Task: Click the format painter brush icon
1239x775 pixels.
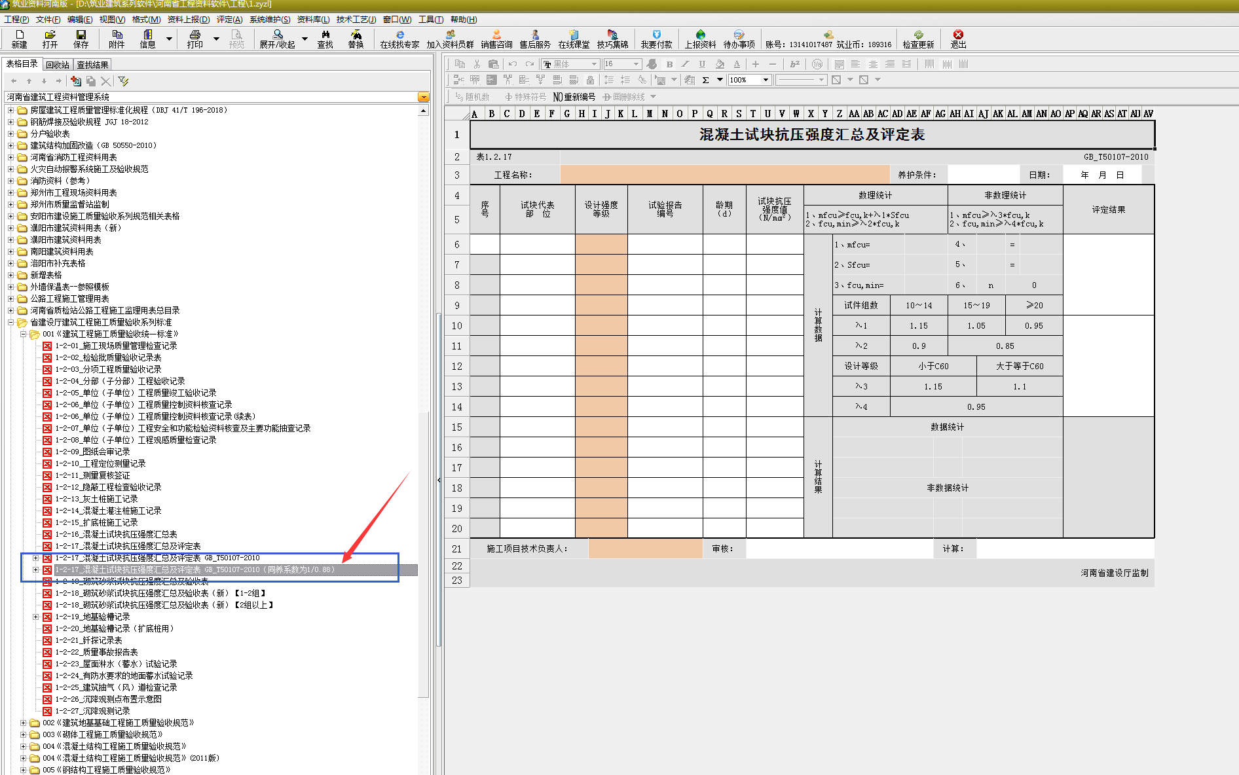Action: tap(652, 64)
